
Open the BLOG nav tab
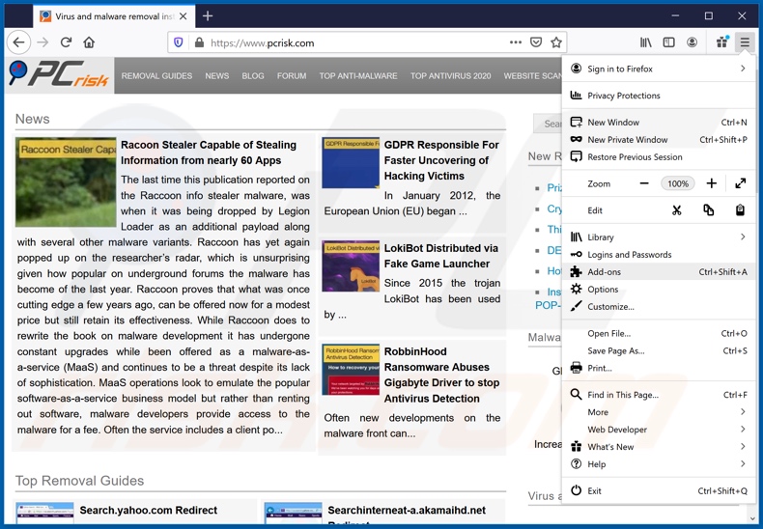pyautogui.click(x=253, y=76)
